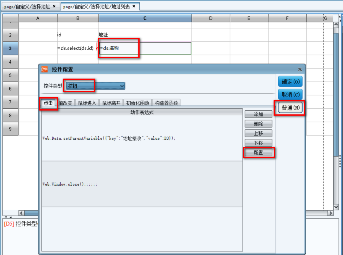Click the 上移 button
343x255 pixels.
[258, 133]
